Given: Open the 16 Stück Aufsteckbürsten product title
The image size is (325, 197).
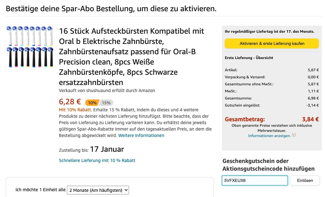Looking at the screenshot, I should (131, 56).
